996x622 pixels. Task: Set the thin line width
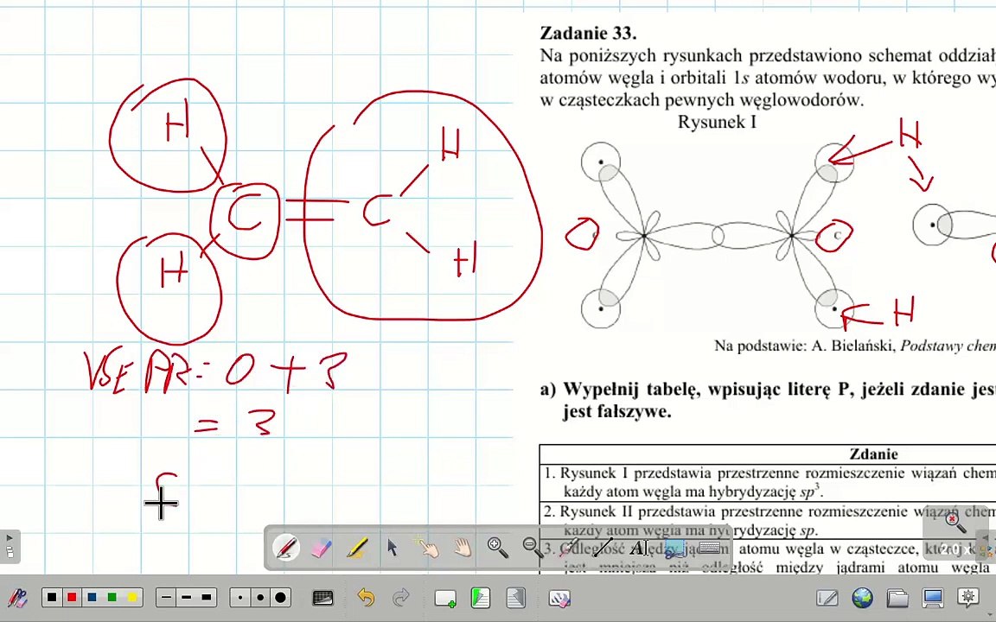[x=166, y=597]
